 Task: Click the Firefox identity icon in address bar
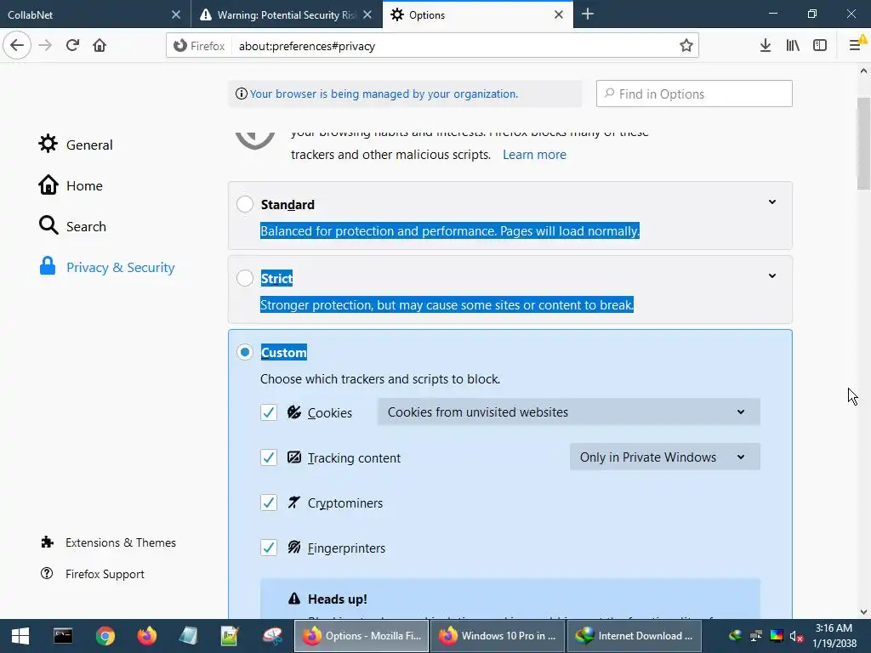point(180,46)
